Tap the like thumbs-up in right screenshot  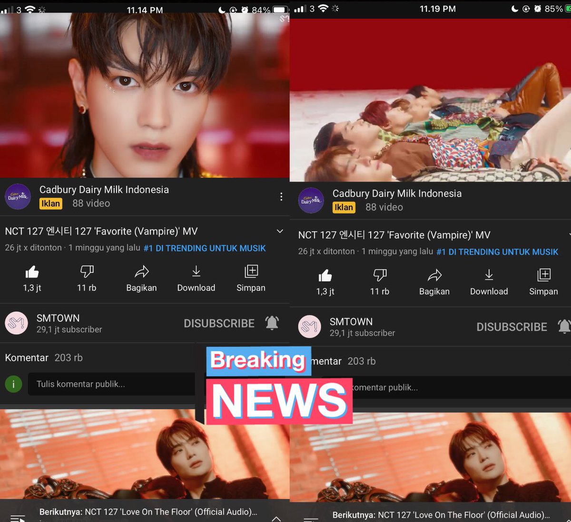click(x=325, y=276)
